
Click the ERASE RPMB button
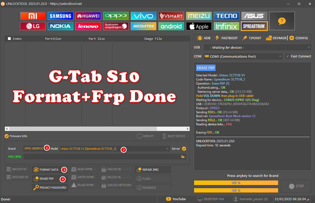point(84,185)
